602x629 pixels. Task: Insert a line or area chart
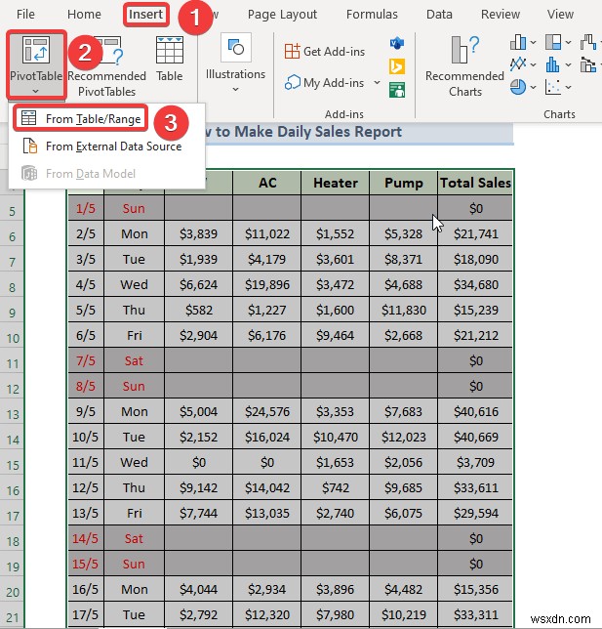pyautogui.click(x=518, y=63)
